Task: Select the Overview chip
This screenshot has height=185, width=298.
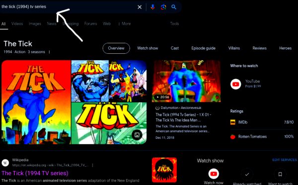Action: pyautogui.click(x=116, y=48)
